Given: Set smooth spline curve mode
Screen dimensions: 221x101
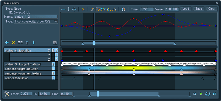Looking at the screenshot, I should [x=103, y=9].
